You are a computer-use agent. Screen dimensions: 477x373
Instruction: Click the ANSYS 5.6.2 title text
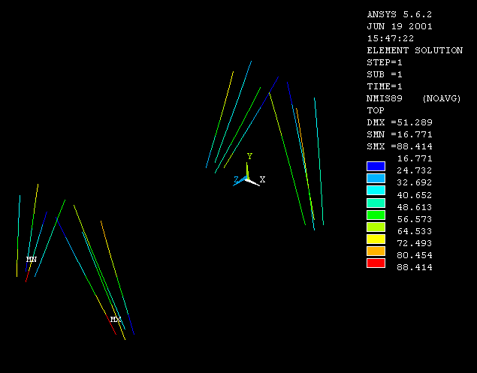[x=398, y=14]
